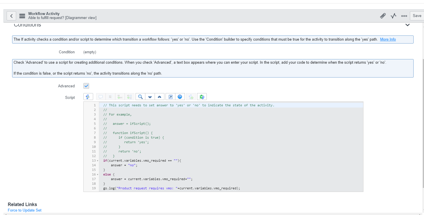Click the Related Links heading
This screenshot has height=215, width=424.
click(x=22, y=204)
